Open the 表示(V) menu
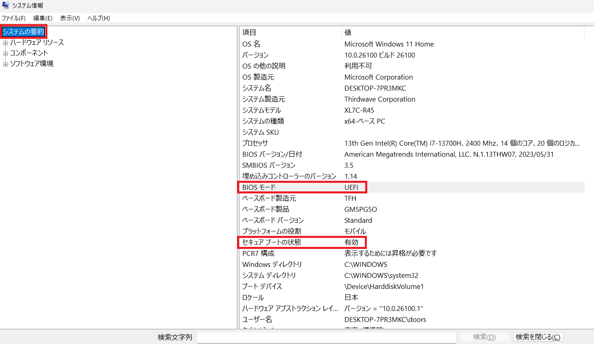594x344 pixels. coord(70,18)
